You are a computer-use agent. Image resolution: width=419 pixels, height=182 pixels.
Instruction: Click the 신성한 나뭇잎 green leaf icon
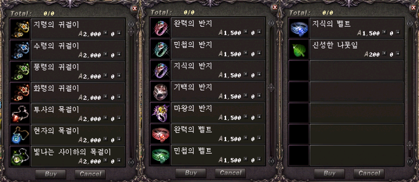[299, 50]
